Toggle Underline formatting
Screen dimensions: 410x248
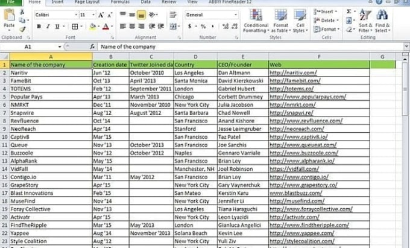coord(57,27)
